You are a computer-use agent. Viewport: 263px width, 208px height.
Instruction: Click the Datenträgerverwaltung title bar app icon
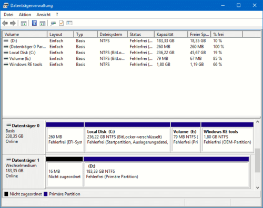click(x=6, y=5)
